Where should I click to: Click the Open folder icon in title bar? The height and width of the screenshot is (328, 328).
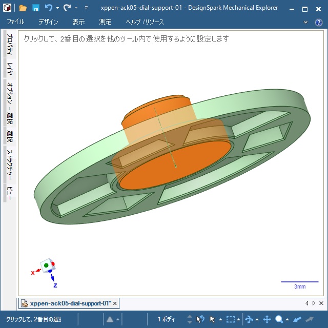click(23, 8)
